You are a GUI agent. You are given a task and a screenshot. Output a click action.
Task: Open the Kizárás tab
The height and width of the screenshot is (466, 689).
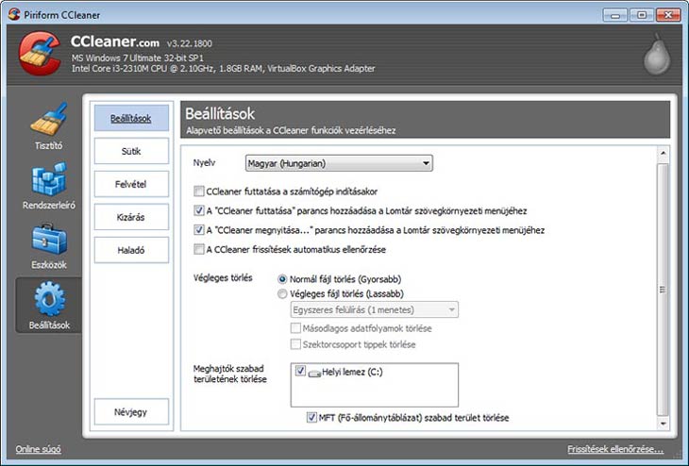(x=131, y=217)
